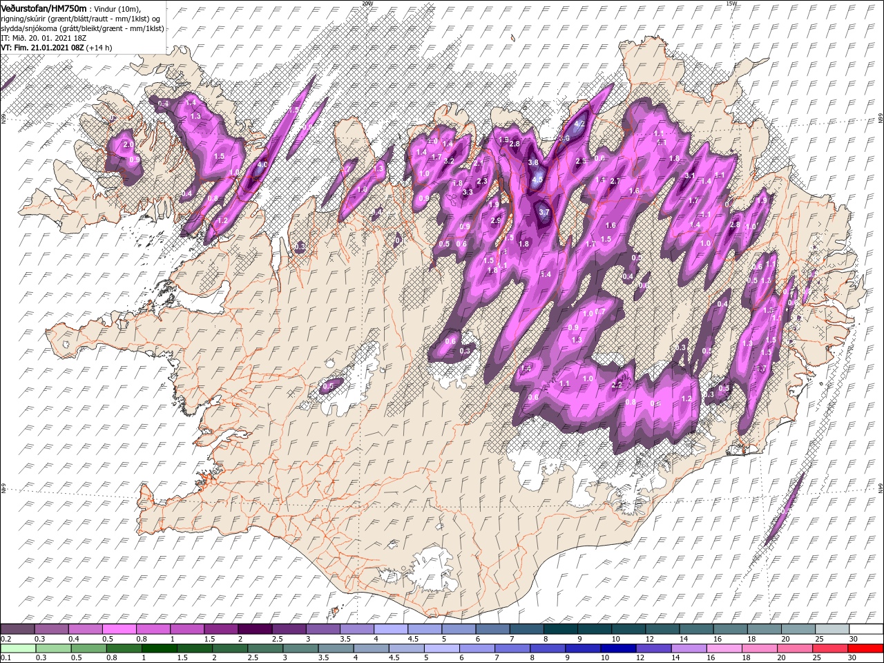This screenshot has height=663, width=884.
Task: Click the 3.1 precipitation value in the northeast
Action: click(x=689, y=175)
